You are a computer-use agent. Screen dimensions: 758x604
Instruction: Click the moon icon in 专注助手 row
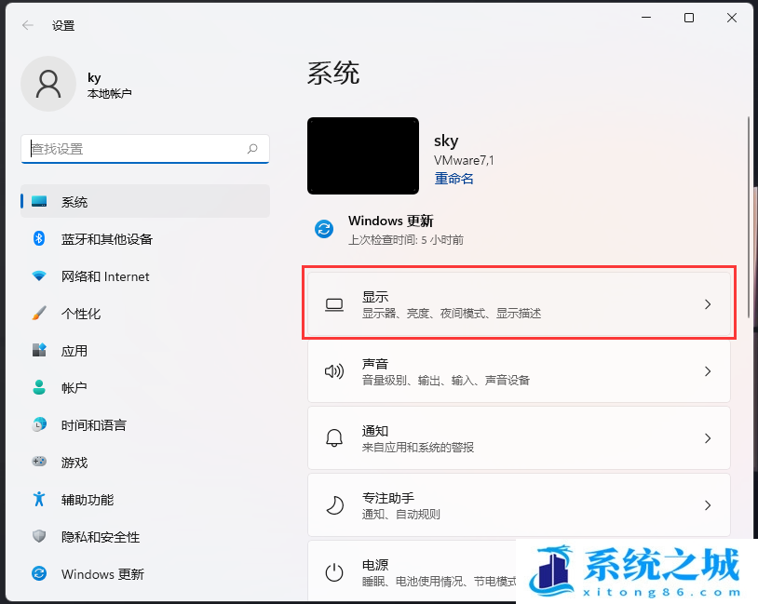[334, 505]
